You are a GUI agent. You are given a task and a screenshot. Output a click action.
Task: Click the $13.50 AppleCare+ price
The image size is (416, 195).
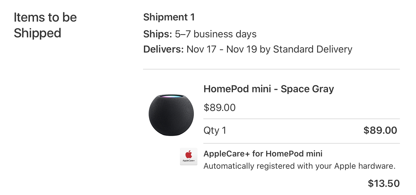coord(384,183)
